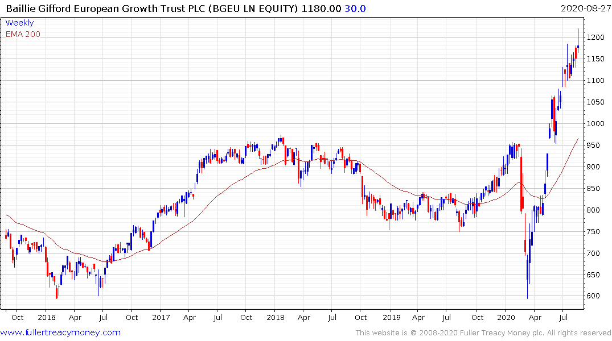Click the blue price change value 30.0
The height and width of the screenshot is (341, 612).
(355, 9)
